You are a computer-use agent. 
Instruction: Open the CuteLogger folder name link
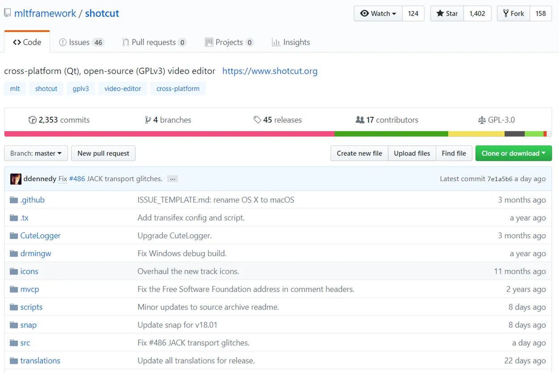tap(40, 236)
